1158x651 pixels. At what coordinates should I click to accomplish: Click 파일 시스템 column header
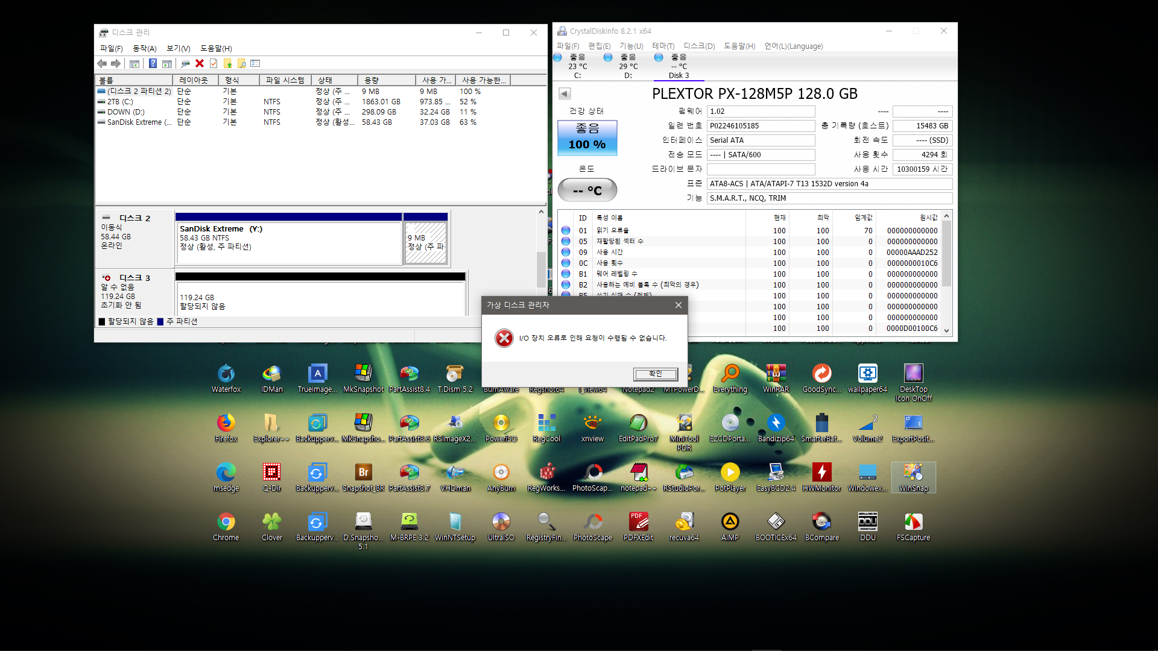pos(285,80)
